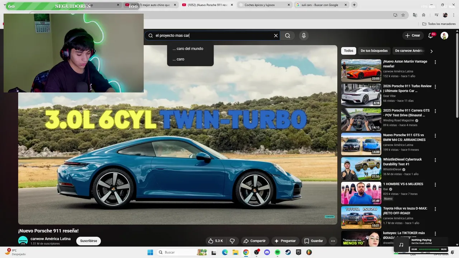Screen dimensions: 459x258
Task: Close the 'Coches épicos y lujosos' tab
Action: 289,5
